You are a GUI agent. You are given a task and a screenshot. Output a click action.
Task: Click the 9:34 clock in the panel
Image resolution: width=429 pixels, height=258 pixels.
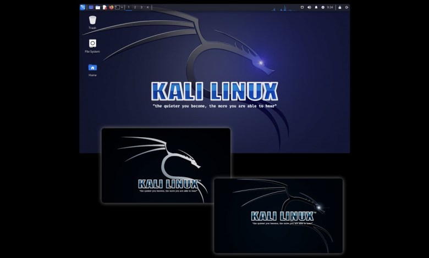330,7
